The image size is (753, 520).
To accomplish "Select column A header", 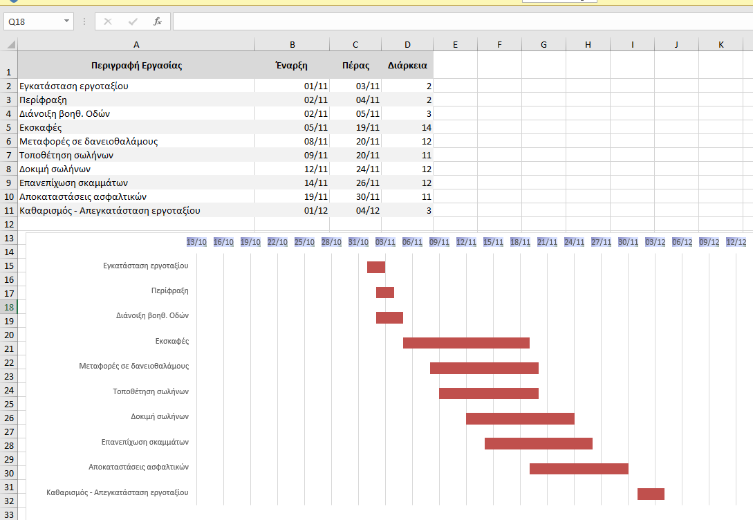I will click(x=136, y=45).
